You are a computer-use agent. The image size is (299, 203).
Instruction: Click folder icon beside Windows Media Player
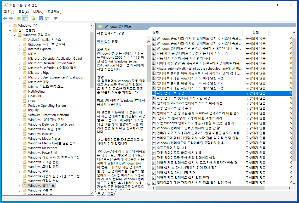(25, 138)
